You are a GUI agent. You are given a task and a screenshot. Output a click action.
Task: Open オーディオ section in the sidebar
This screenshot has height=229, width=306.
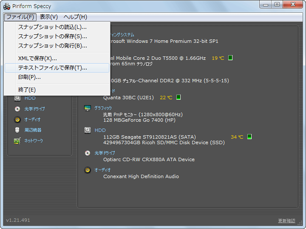[32, 119]
